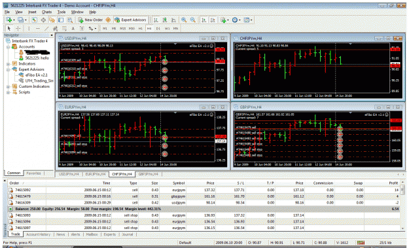
Task: Zoom out on the chart
Action: coord(193,20)
